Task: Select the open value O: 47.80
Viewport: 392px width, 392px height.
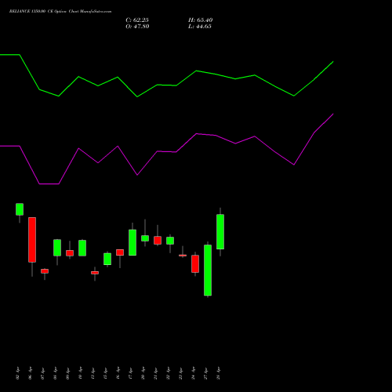Action: [x=137, y=27]
